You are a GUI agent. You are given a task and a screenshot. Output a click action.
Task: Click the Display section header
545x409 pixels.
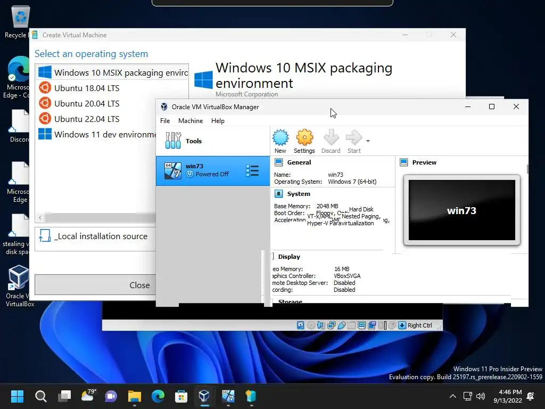[289, 256]
